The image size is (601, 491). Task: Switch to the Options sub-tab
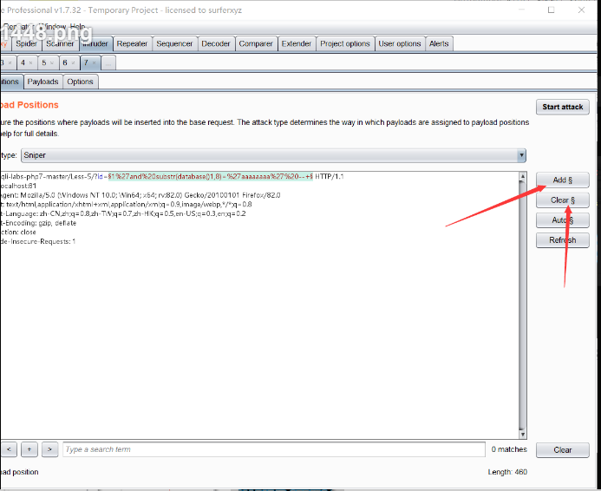coord(80,82)
